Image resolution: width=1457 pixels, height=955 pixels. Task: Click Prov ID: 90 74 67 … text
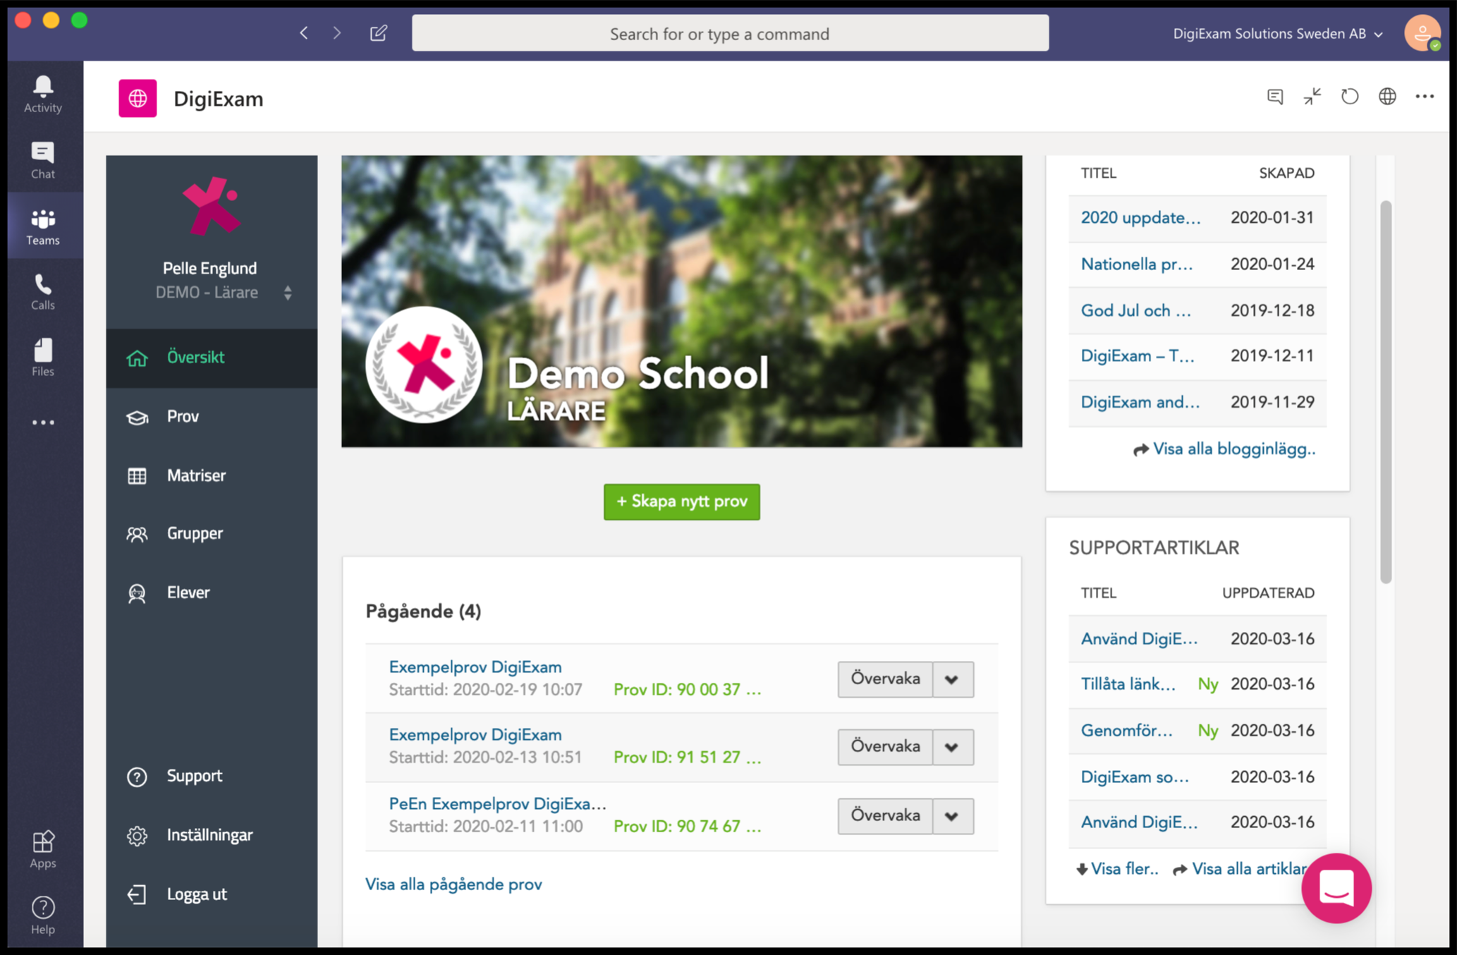(x=688, y=827)
